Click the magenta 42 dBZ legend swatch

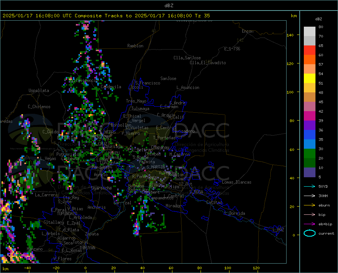pos(309,116)
